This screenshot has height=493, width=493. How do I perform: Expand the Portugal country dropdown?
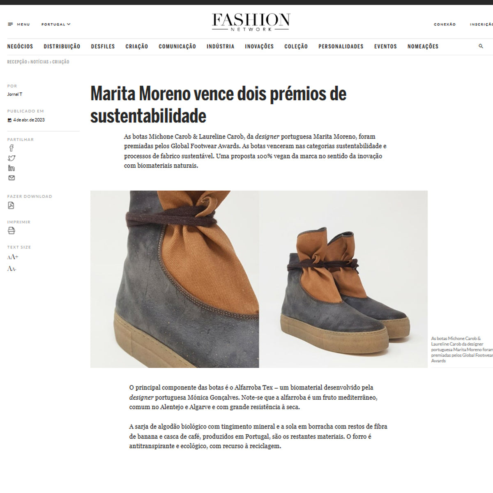(x=56, y=24)
